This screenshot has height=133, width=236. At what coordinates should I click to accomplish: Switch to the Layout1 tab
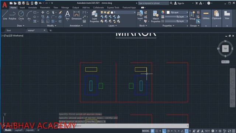19,130
